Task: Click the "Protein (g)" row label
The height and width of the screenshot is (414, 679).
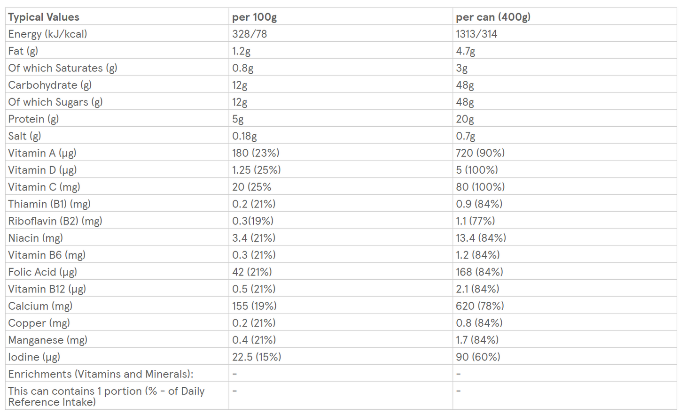Action: pos(33,119)
